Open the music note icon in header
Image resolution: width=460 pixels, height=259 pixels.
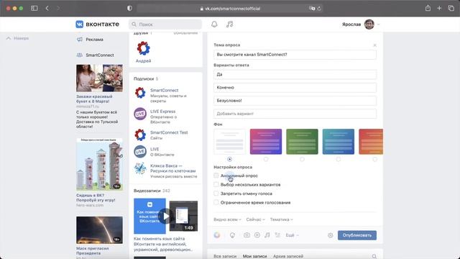pyautogui.click(x=230, y=24)
